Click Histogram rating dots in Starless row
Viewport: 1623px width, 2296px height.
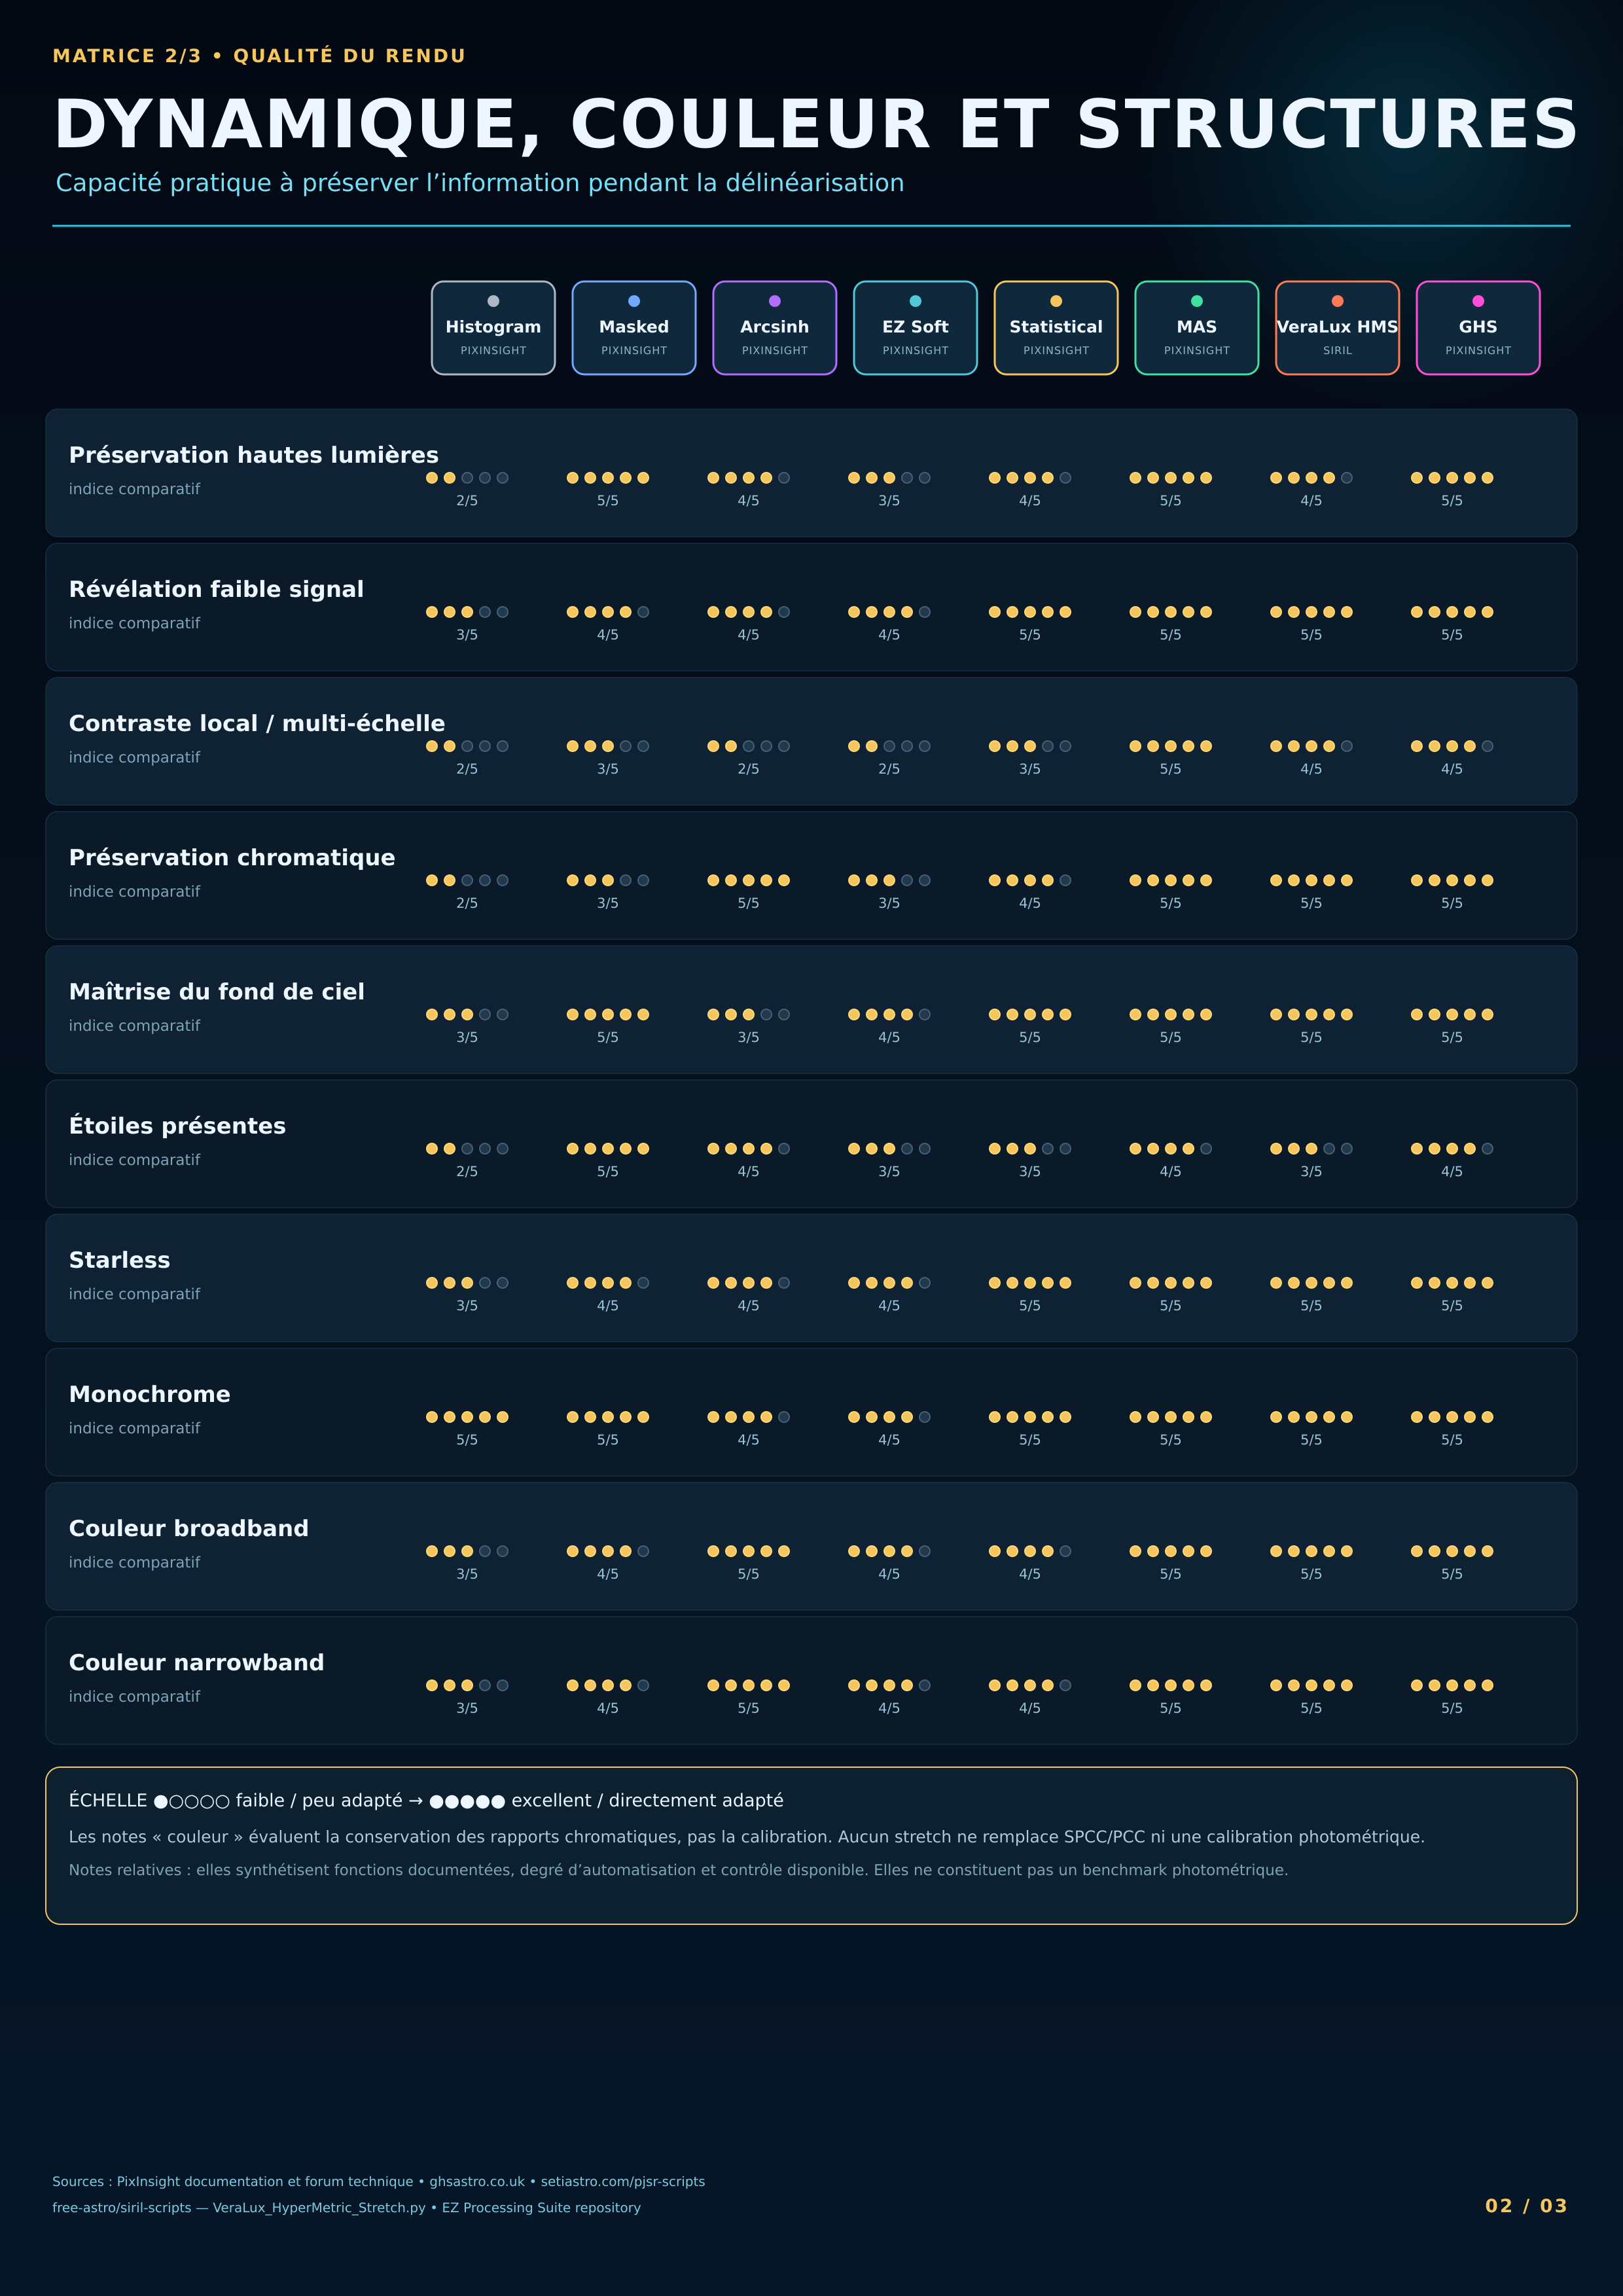coord(467,1283)
